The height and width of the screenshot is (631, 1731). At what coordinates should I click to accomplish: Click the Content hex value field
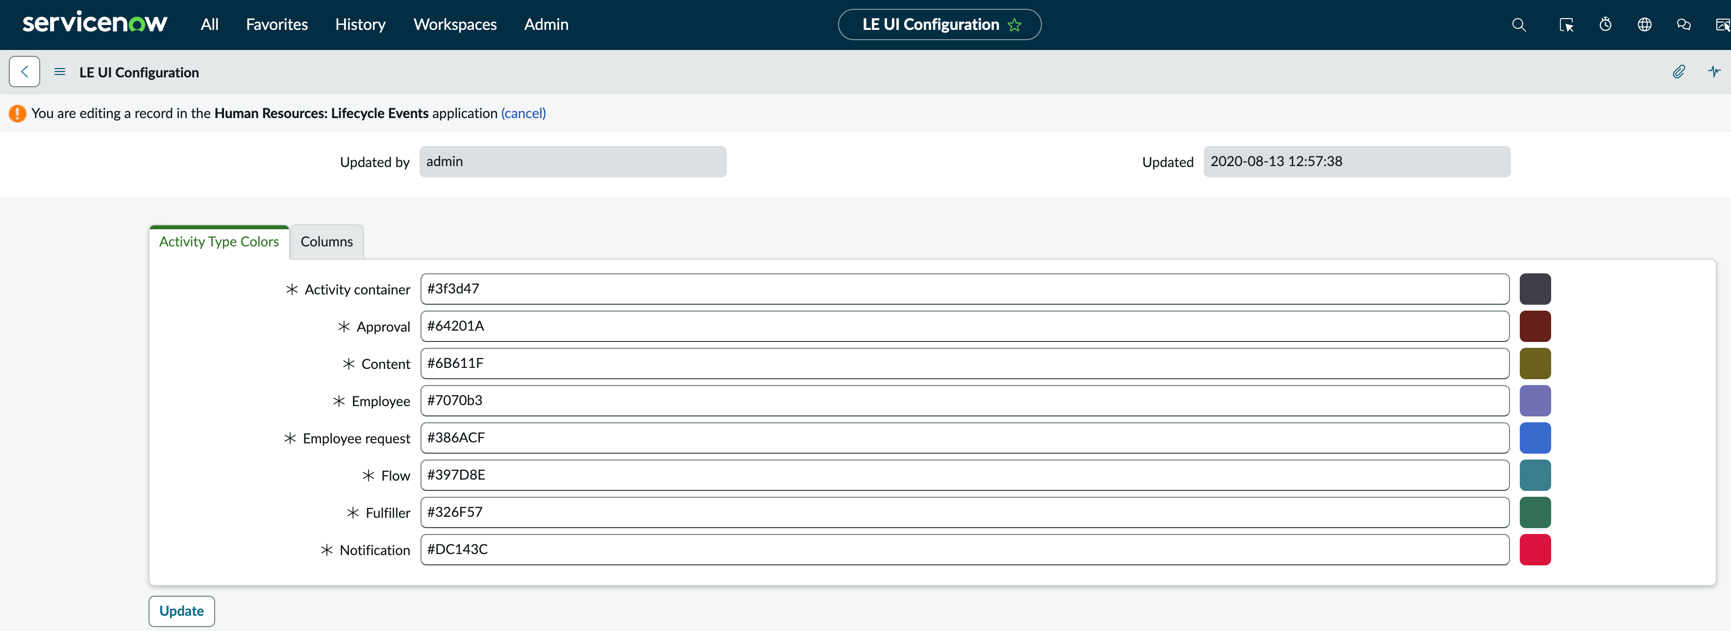pyautogui.click(x=965, y=364)
